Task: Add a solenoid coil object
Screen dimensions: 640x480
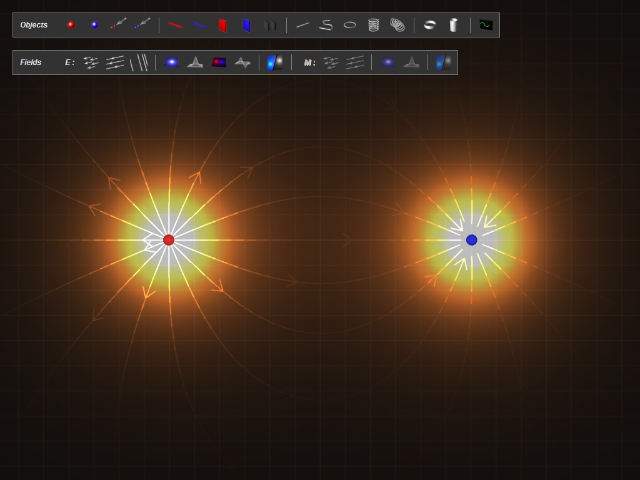Action: tap(373, 25)
